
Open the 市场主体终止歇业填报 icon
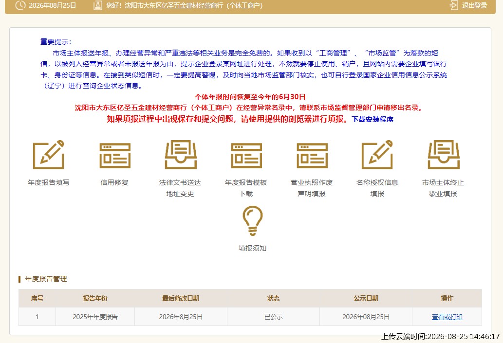(444, 155)
